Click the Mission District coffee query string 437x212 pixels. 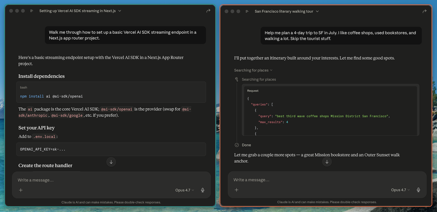tap(332, 116)
